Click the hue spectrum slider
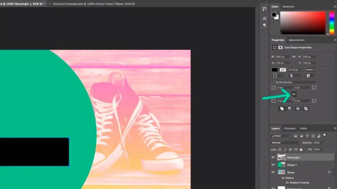 pyautogui.click(x=332, y=23)
